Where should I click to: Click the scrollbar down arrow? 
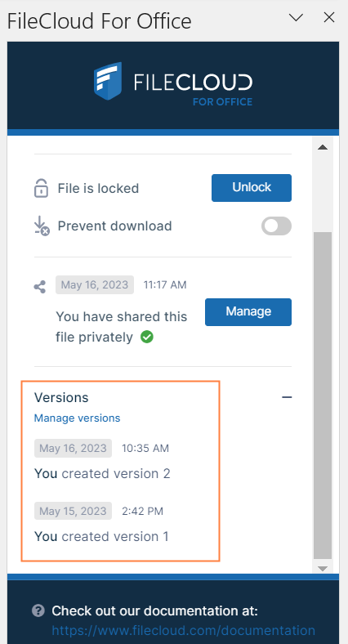point(323,568)
